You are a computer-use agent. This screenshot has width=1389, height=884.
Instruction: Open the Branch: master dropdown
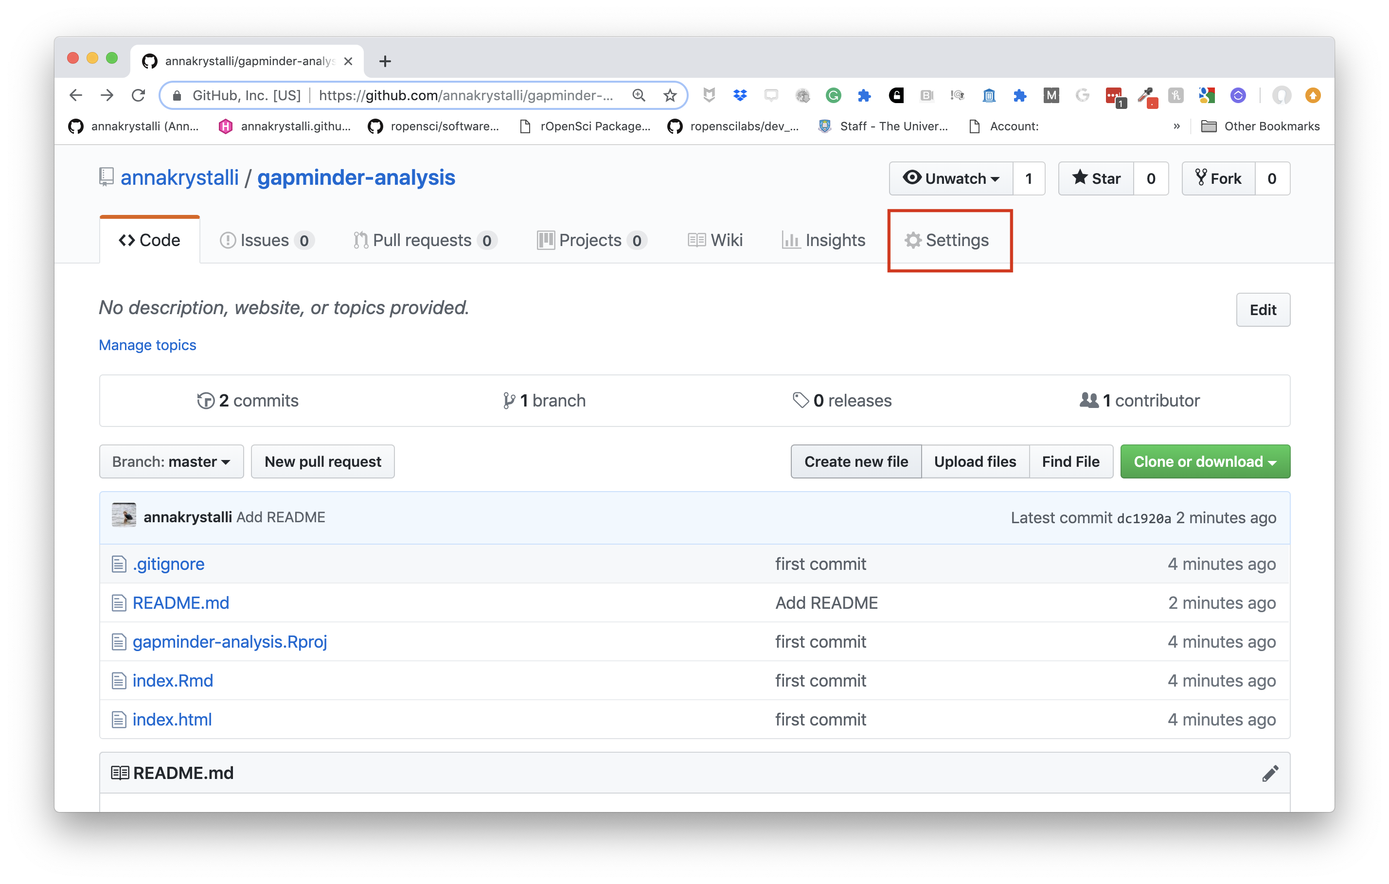point(171,461)
